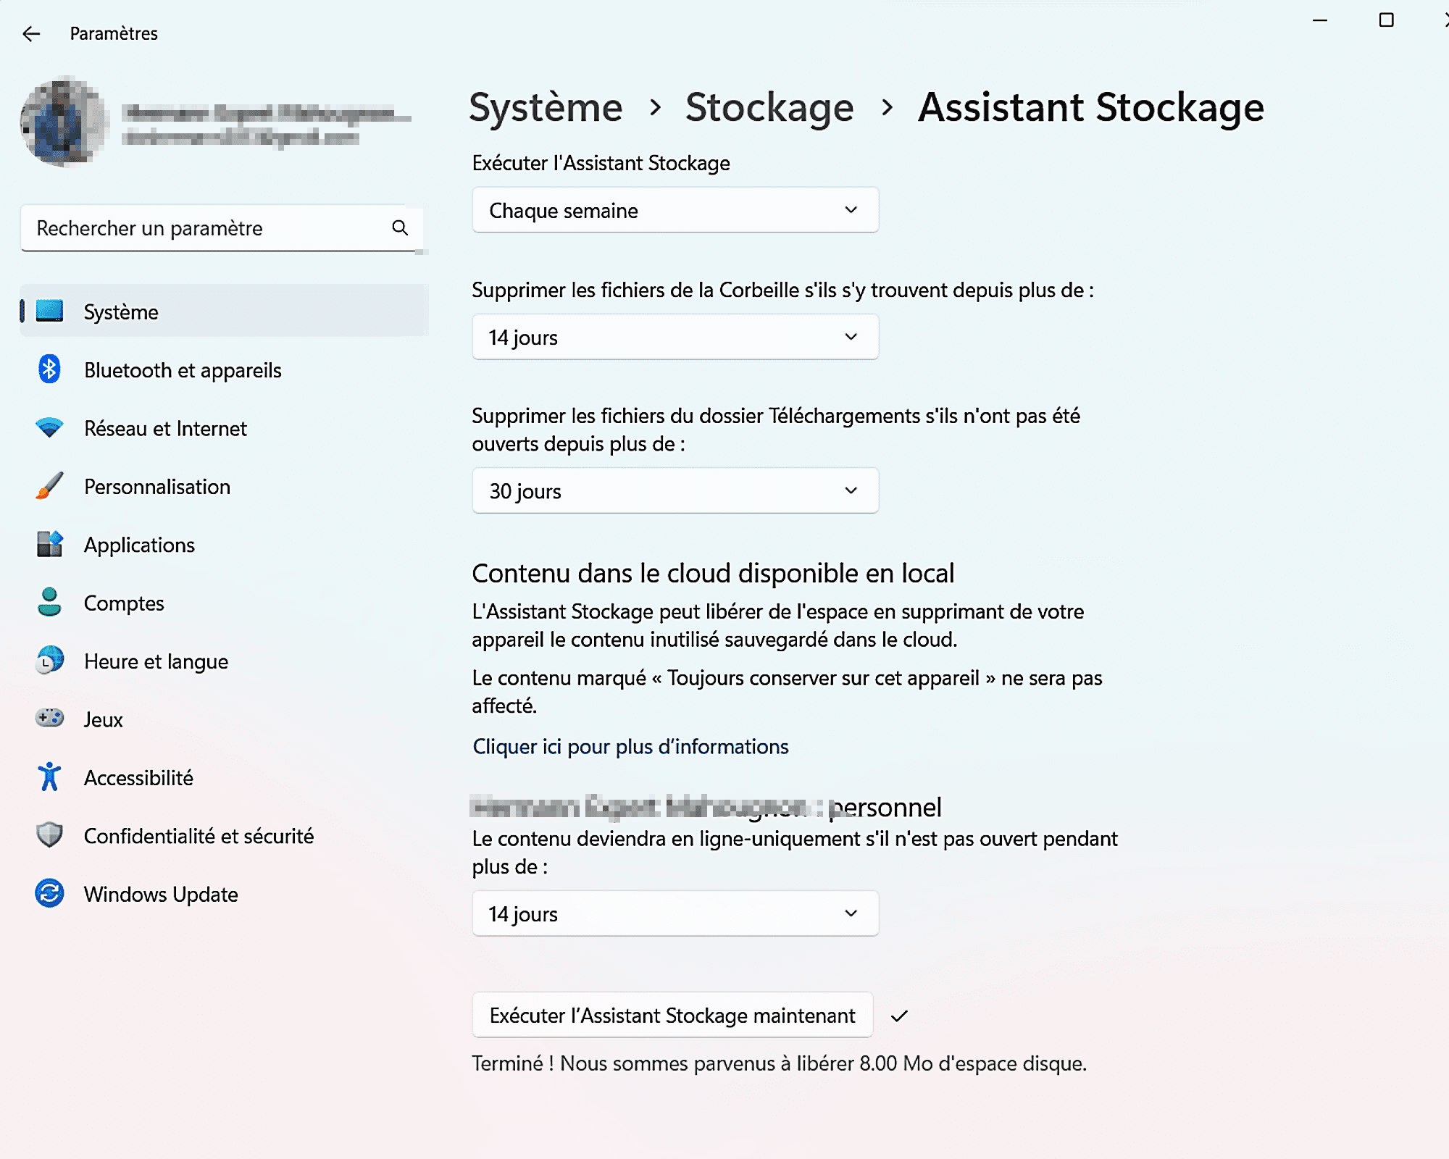
Task: Expand the Supprimer fichiers Téléchargements dropdown
Action: pyautogui.click(x=673, y=490)
